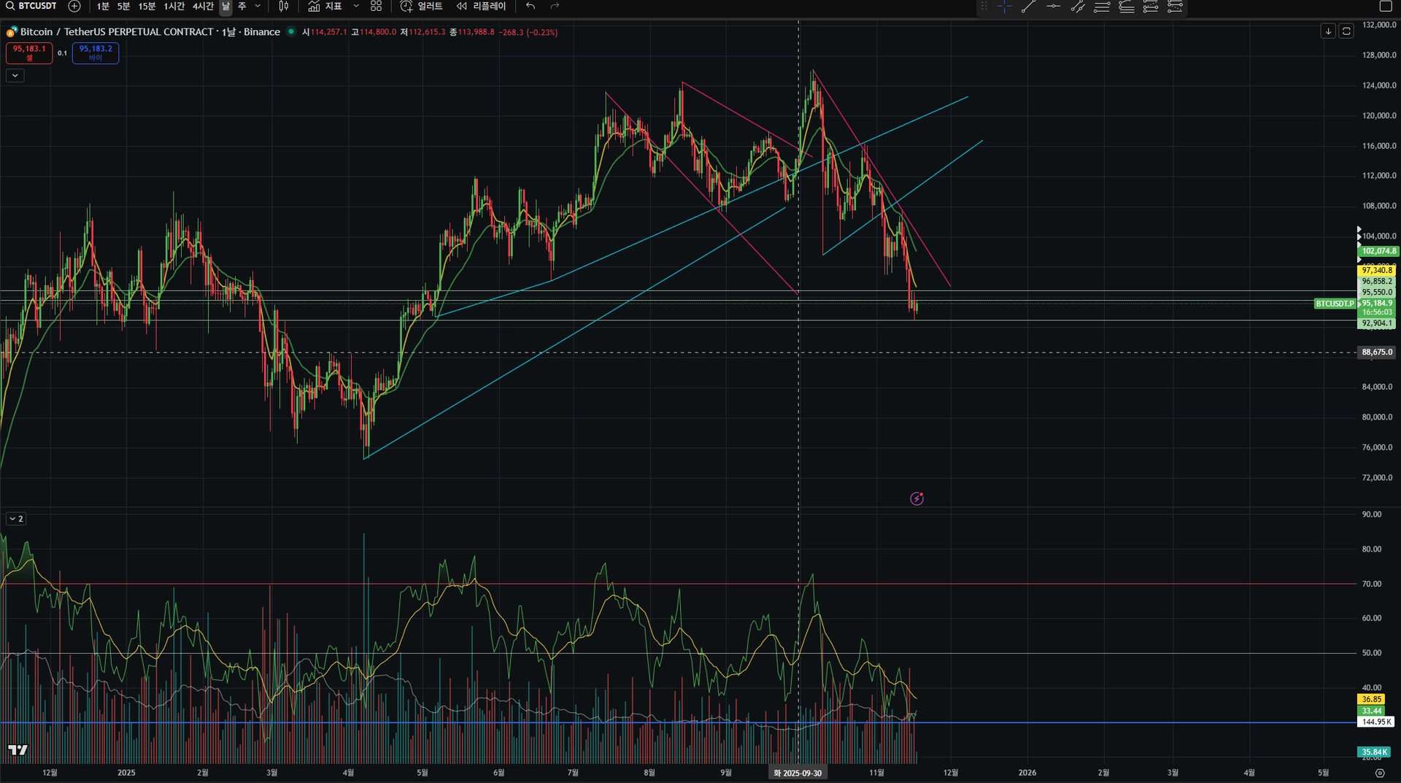Click the 2025-09-30 date label on time axis
Viewport: 1401px width, 783px height.
[x=798, y=773]
